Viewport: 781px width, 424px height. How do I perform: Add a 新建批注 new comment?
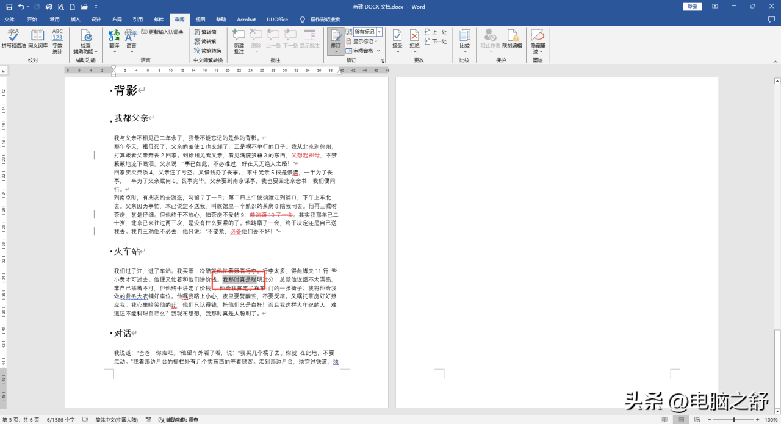click(239, 41)
